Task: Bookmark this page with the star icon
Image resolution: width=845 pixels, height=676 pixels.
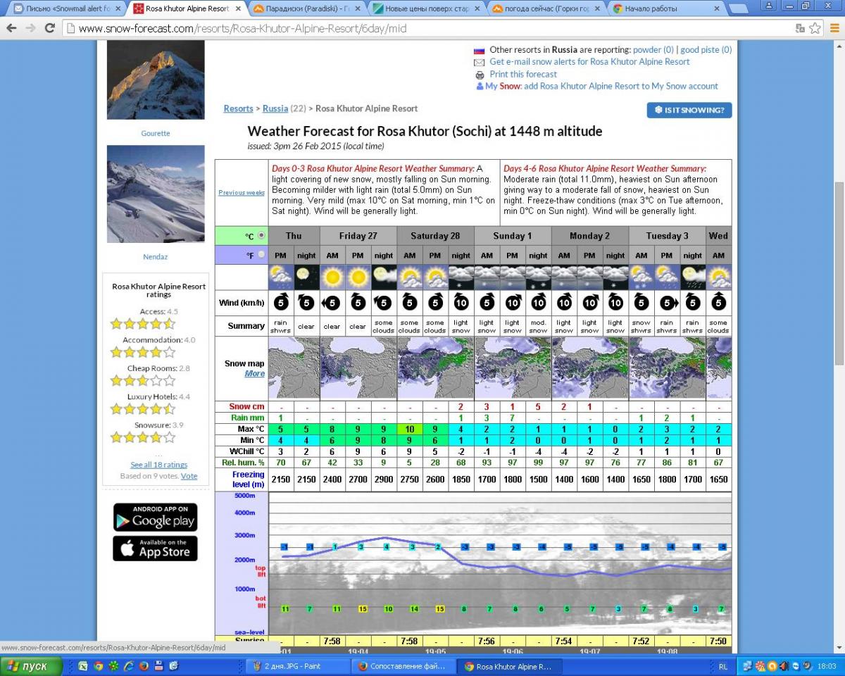Action: [815, 28]
